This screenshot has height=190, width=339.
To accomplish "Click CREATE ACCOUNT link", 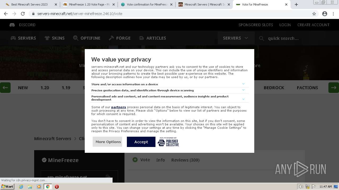I will click(x=313, y=25).
